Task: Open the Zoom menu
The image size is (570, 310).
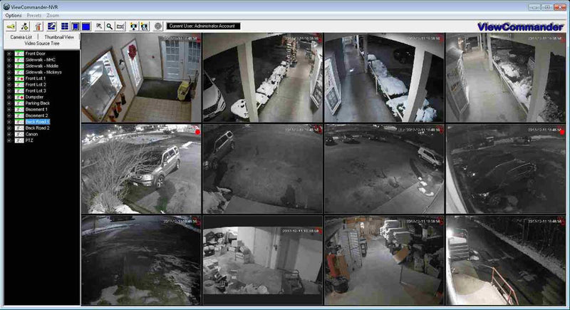Action: click(x=53, y=15)
